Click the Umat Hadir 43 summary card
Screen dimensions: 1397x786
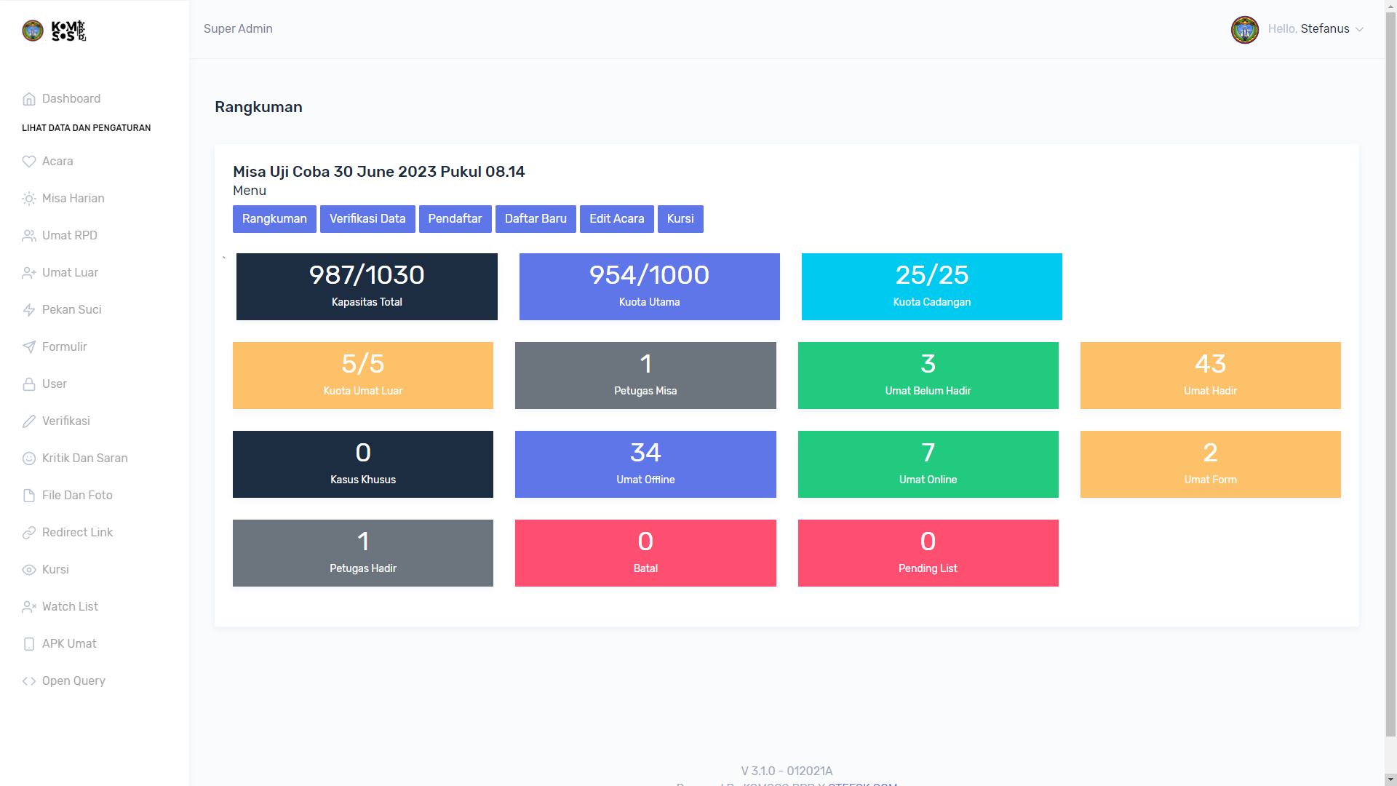pyautogui.click(x=1210, y=376)
